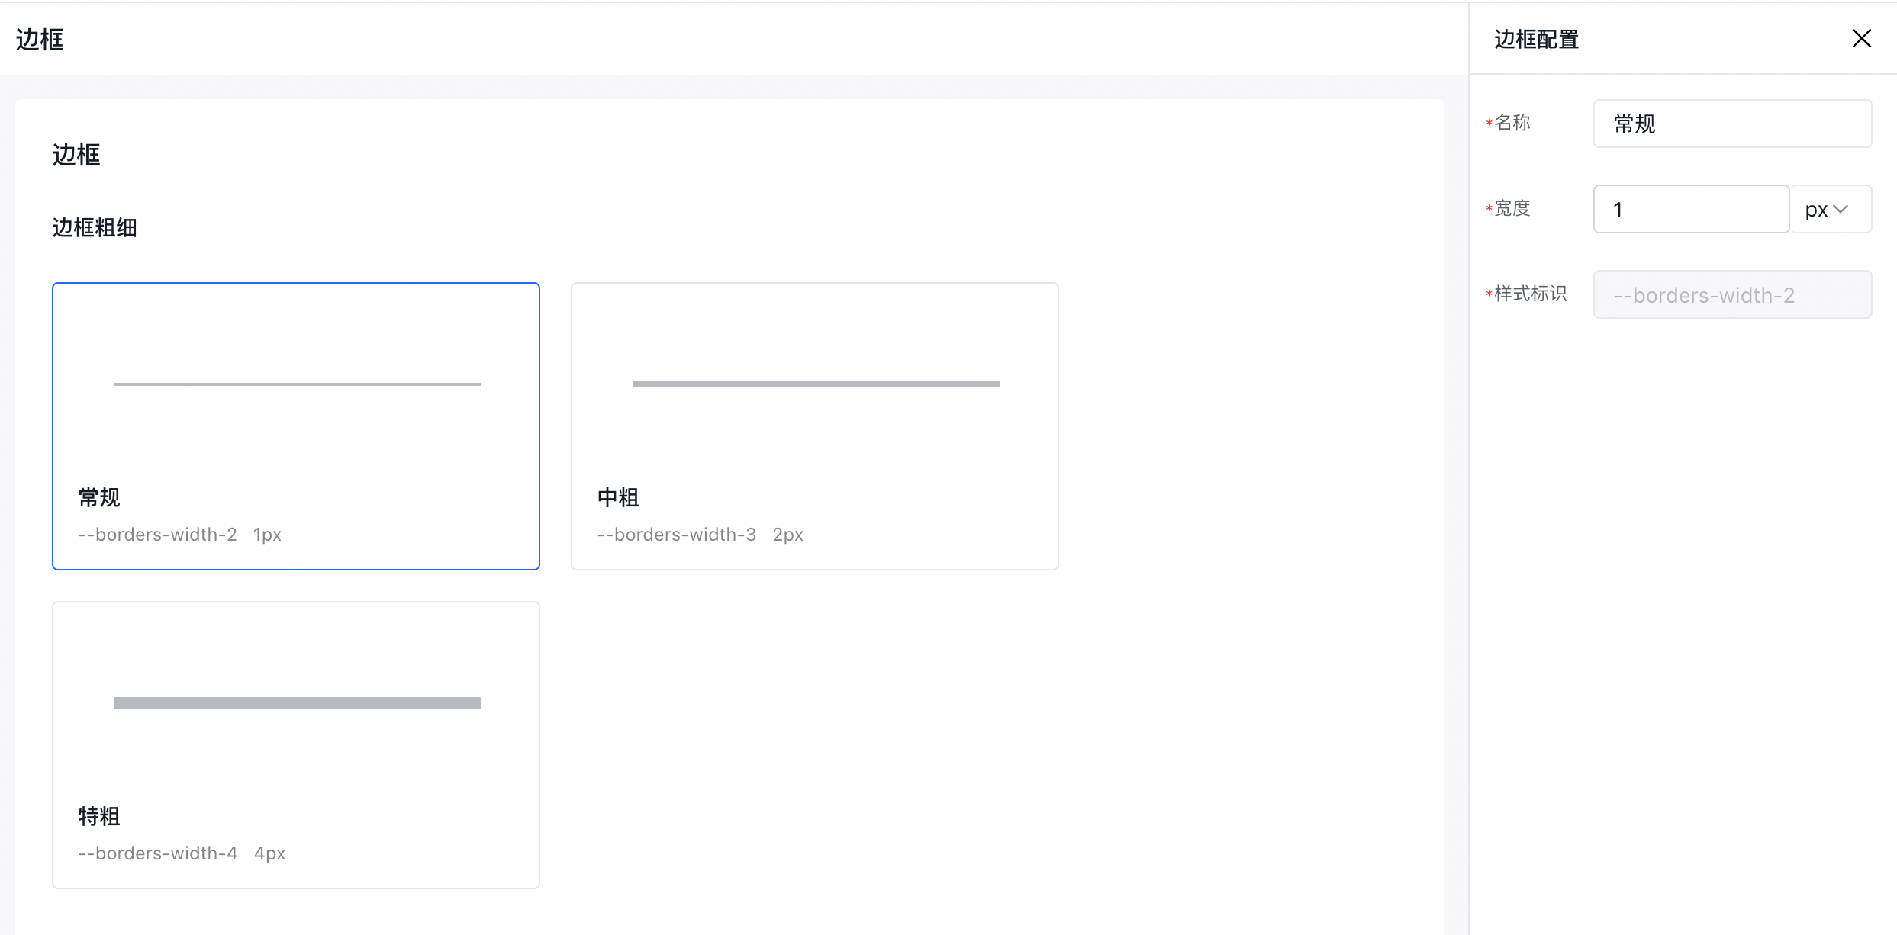
Task: Click the 特粗 card title text
Action: tap(99, 816)
